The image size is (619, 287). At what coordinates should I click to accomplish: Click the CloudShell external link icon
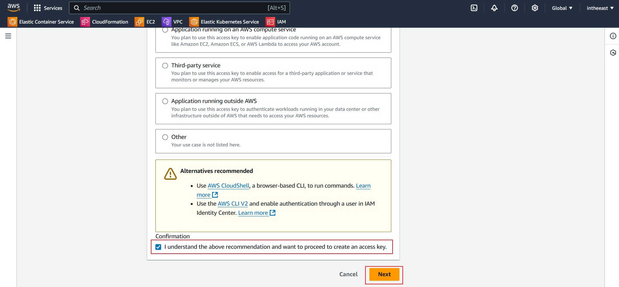click(215, 195)
